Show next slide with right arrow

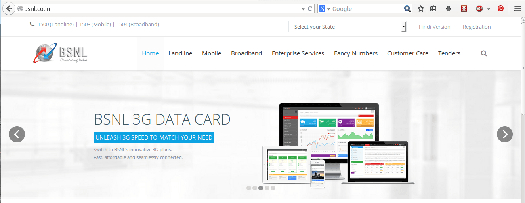tap(505, 134)
